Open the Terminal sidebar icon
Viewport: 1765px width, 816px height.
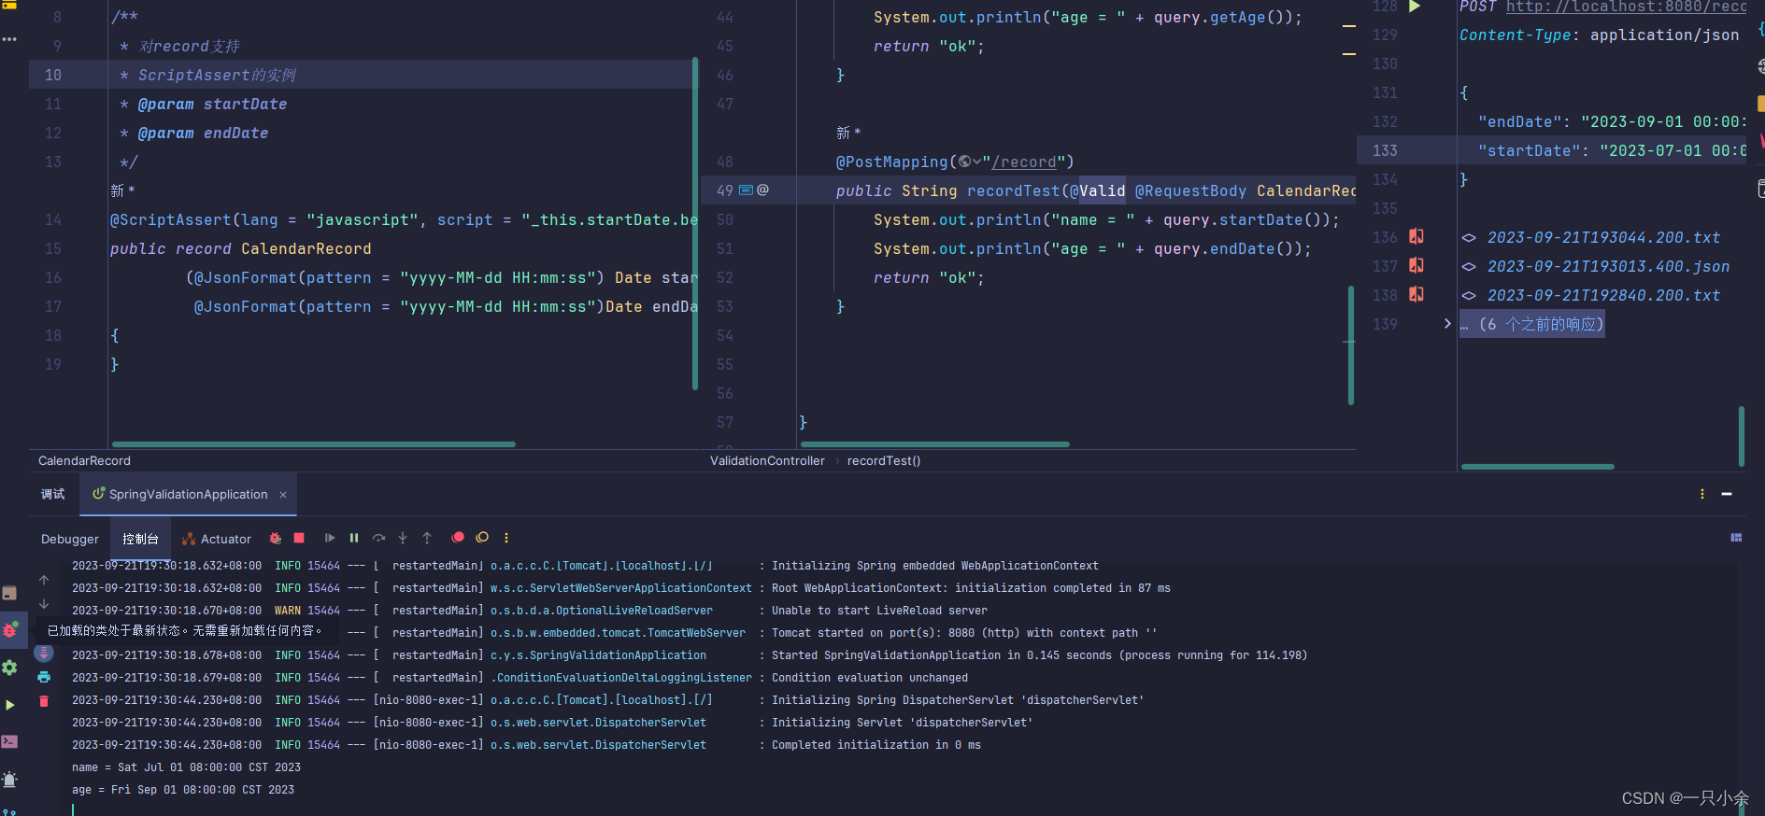[9, 741]
